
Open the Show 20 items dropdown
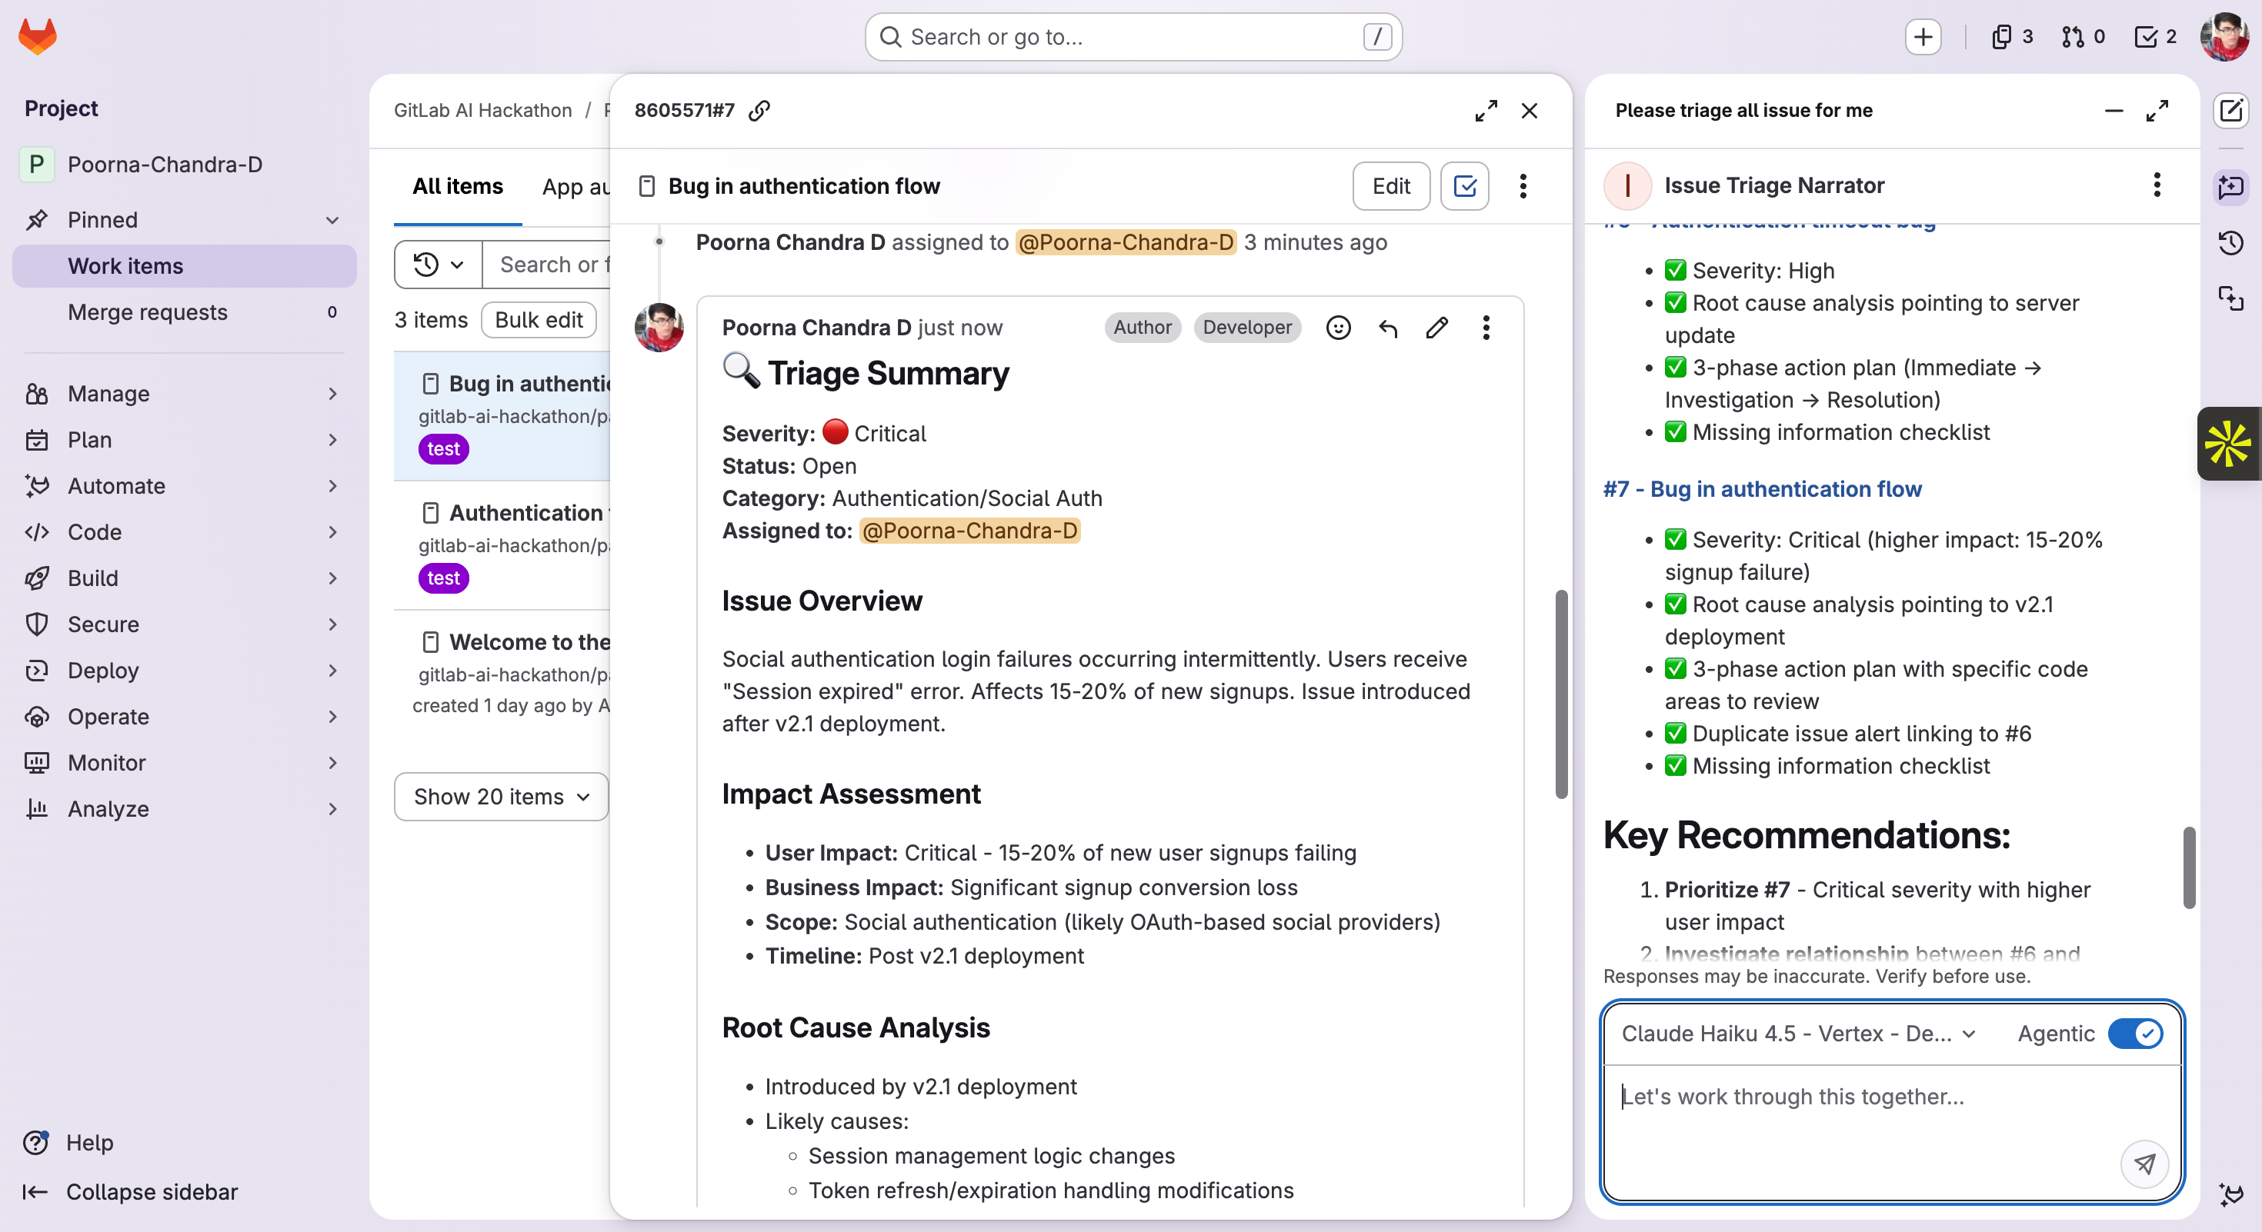pos(501,797)
